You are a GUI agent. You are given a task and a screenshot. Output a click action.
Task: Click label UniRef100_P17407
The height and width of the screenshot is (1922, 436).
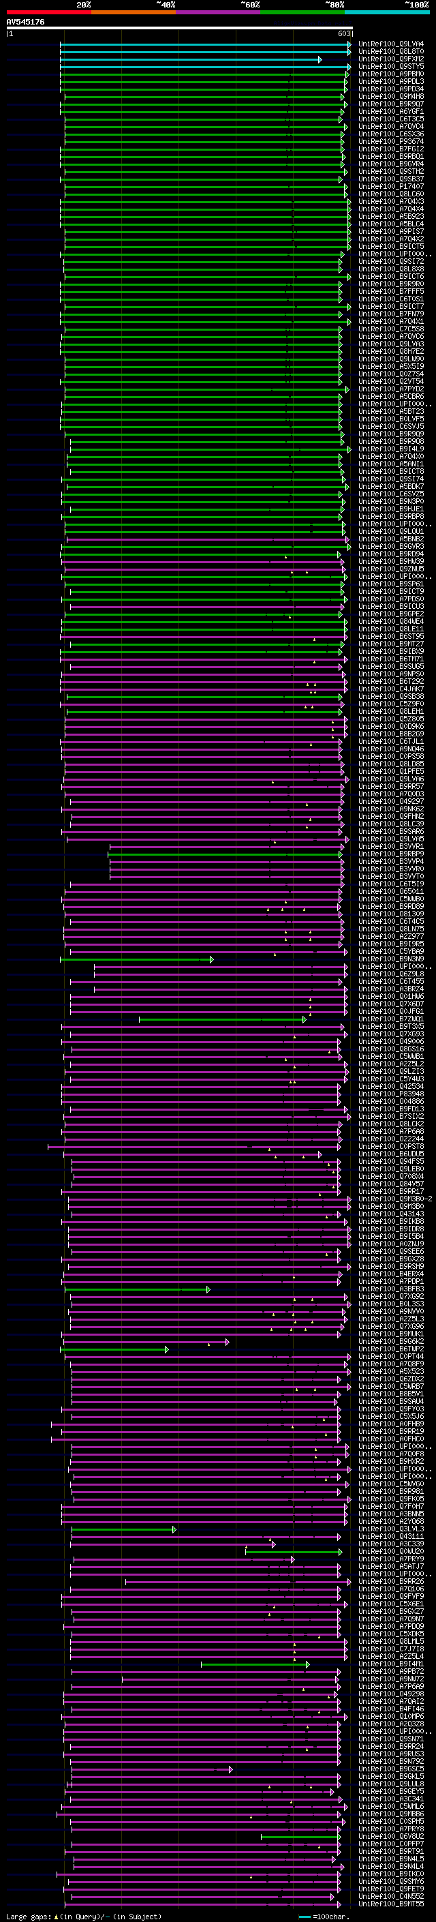[x=391, y=187]
